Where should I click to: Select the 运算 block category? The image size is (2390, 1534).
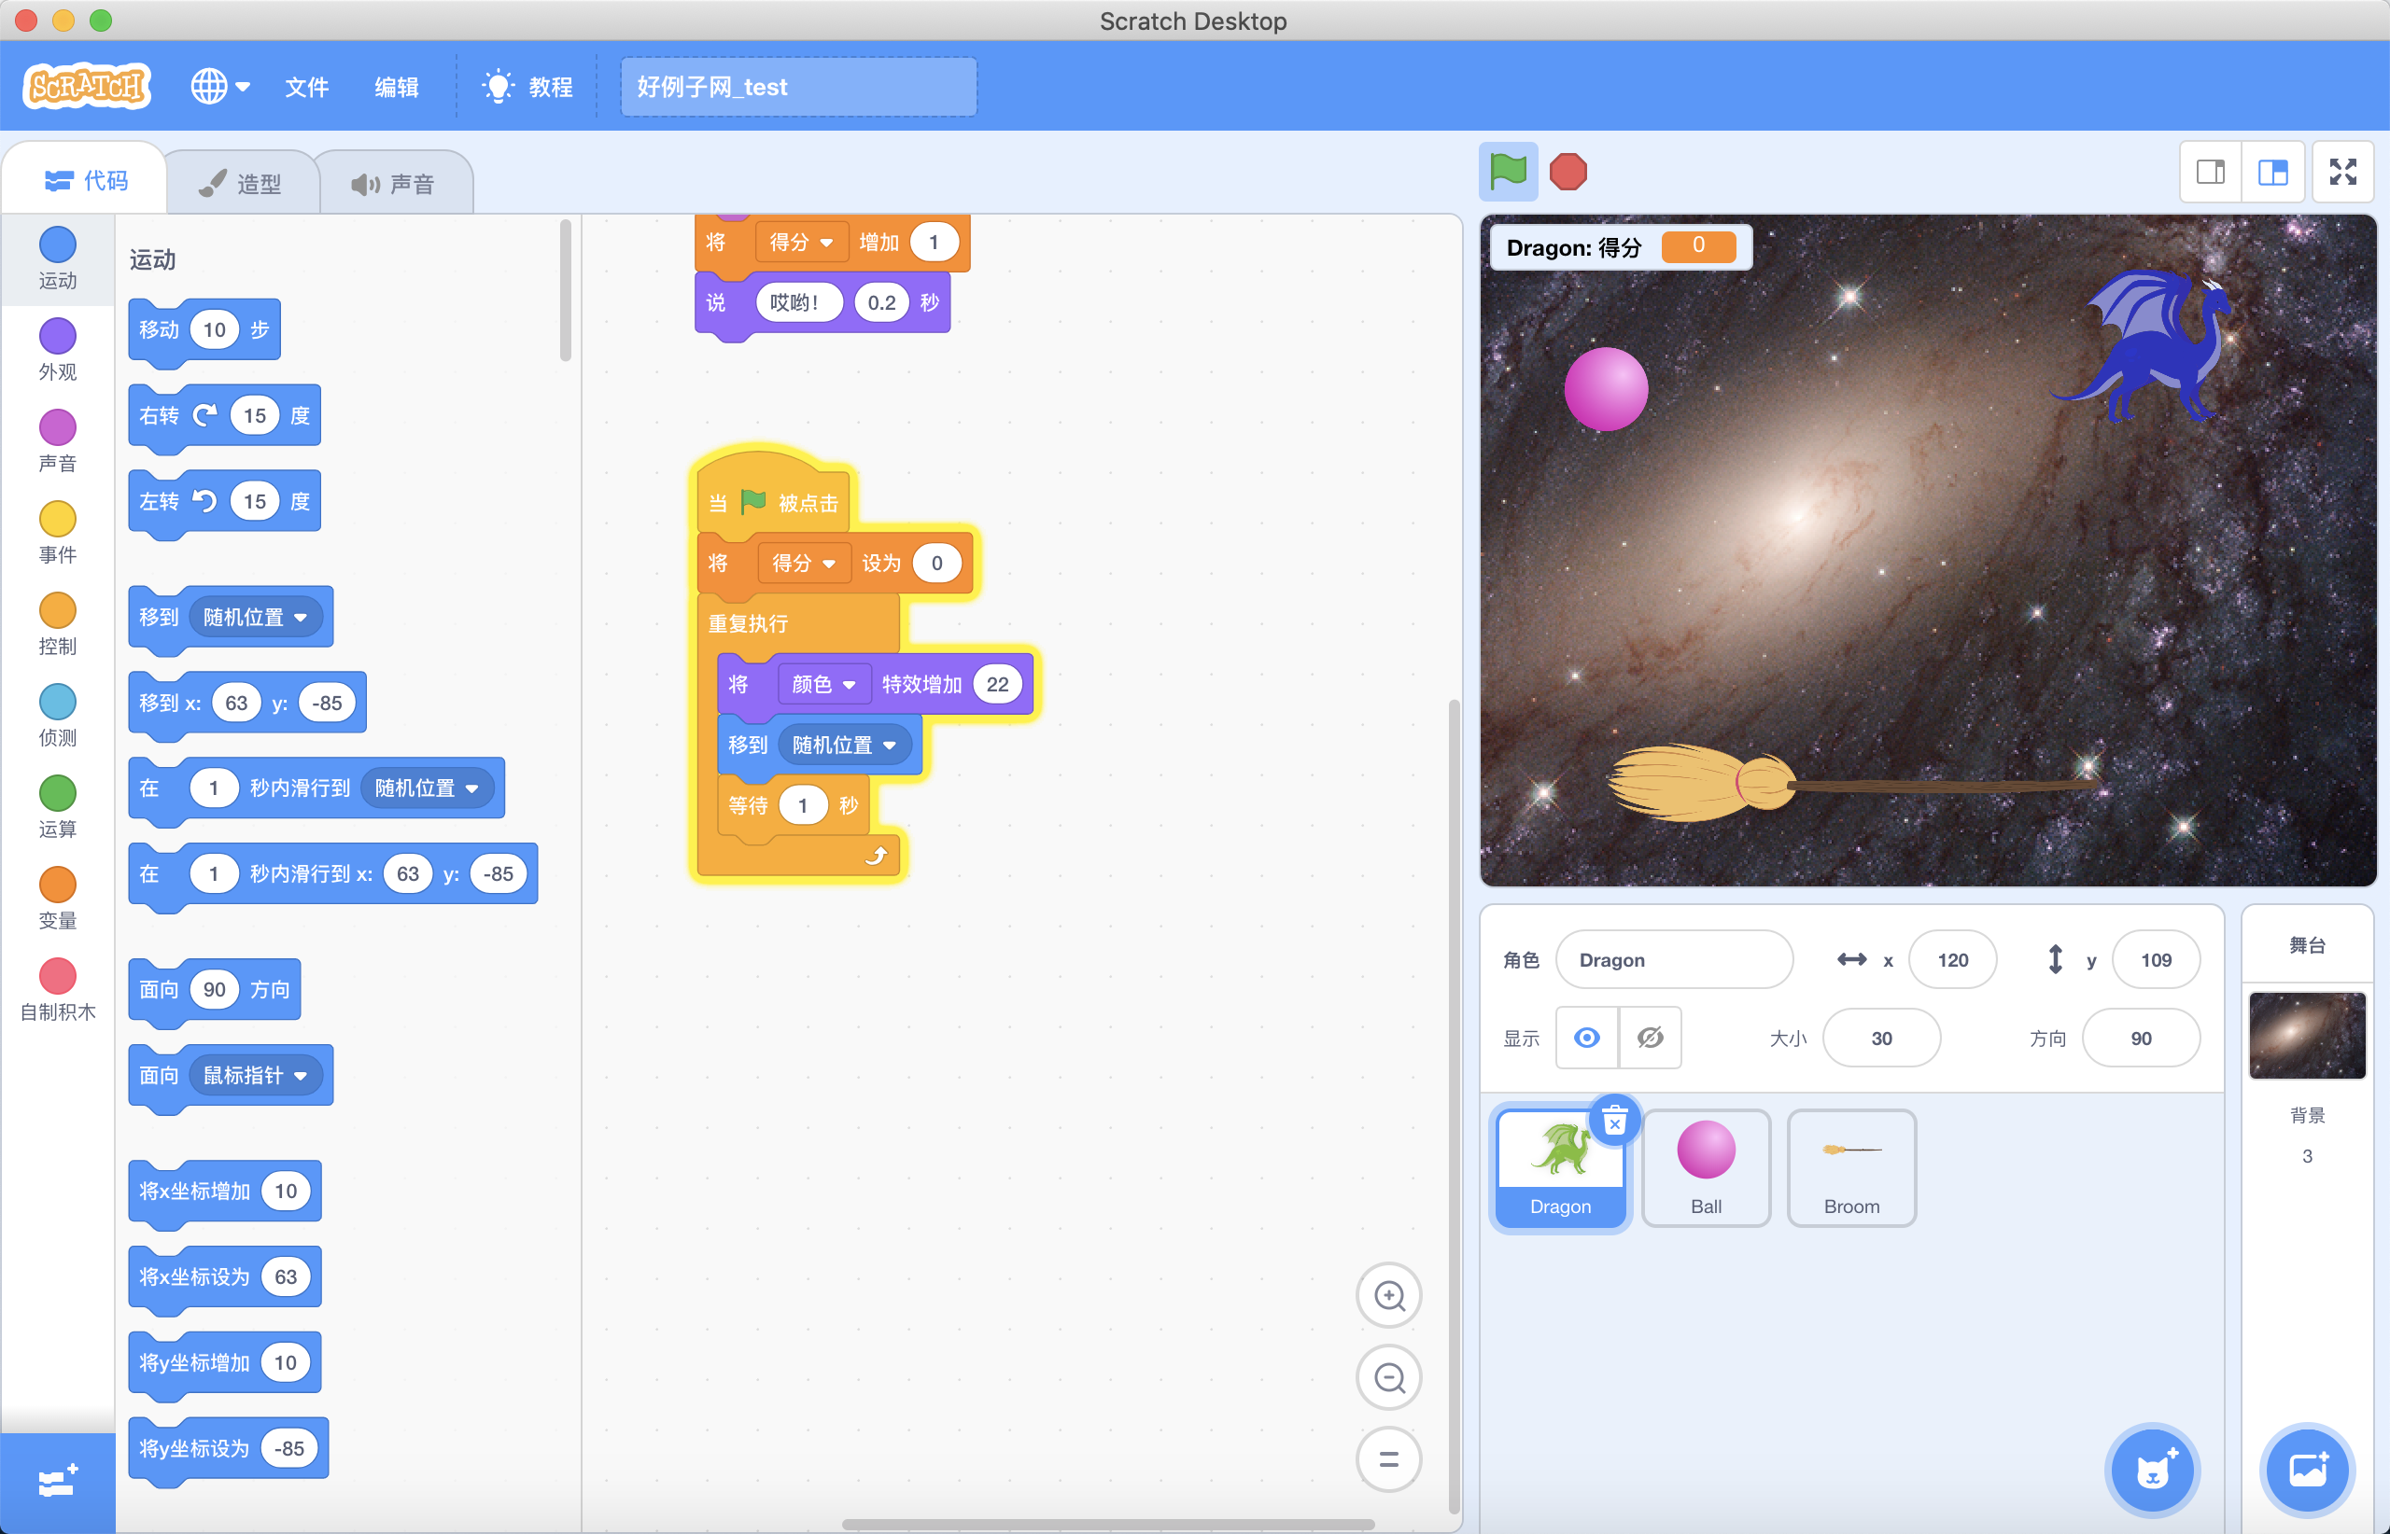click(x=57, y=807)
